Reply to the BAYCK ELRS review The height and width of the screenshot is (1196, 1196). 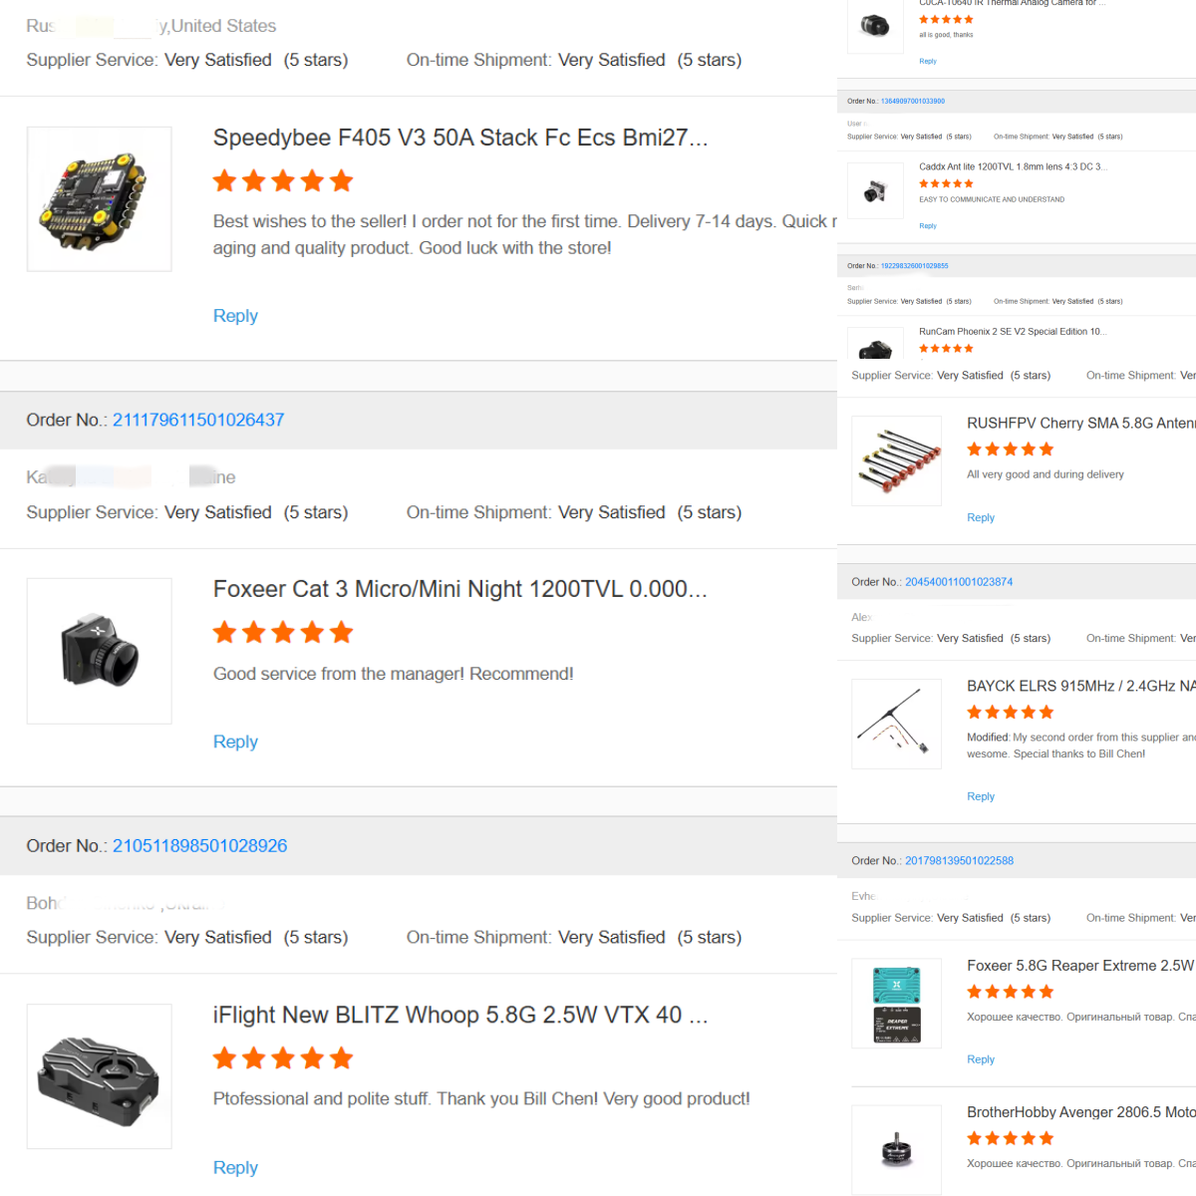pos(981,796)
